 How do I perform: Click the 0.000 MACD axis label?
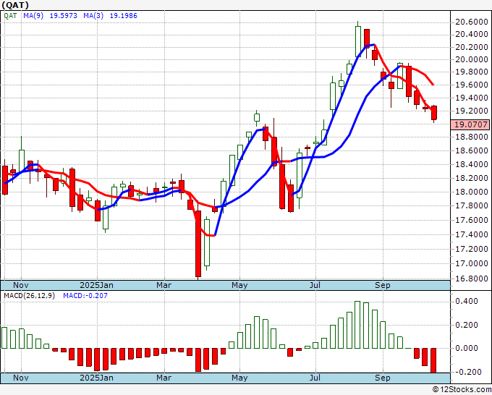pos(467,348)
